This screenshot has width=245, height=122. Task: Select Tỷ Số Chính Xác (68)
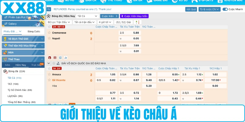[x=20, y=90]
